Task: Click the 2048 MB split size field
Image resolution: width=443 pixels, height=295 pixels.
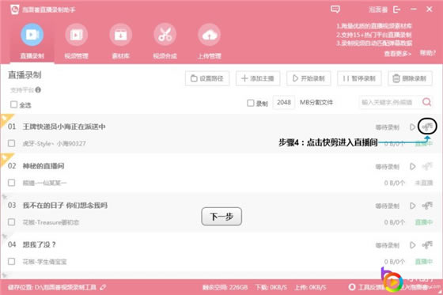Action: tap(284, 102)
